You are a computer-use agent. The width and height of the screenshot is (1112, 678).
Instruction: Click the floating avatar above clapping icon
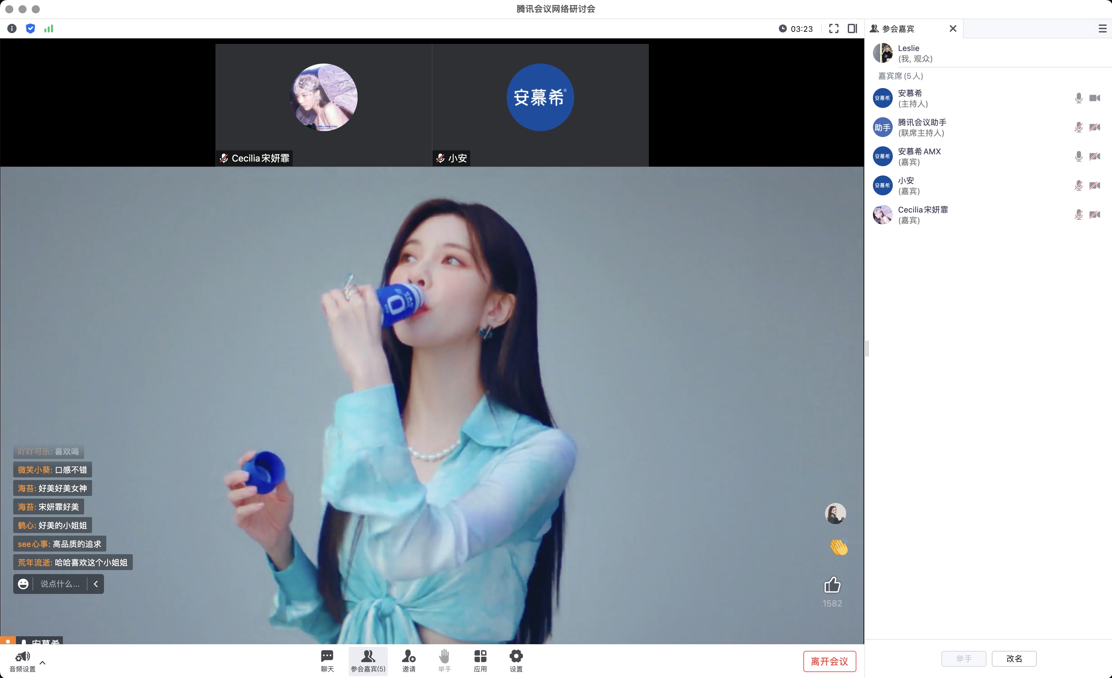click(835, 513)
